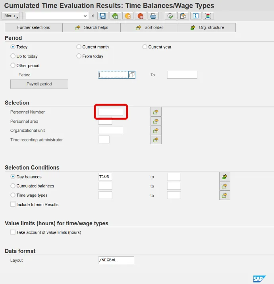This screenshot has height=284, width=274.
Task: Enable Include Interim Results checkbox
Action: pyautogui.click(x=13, y=204)
